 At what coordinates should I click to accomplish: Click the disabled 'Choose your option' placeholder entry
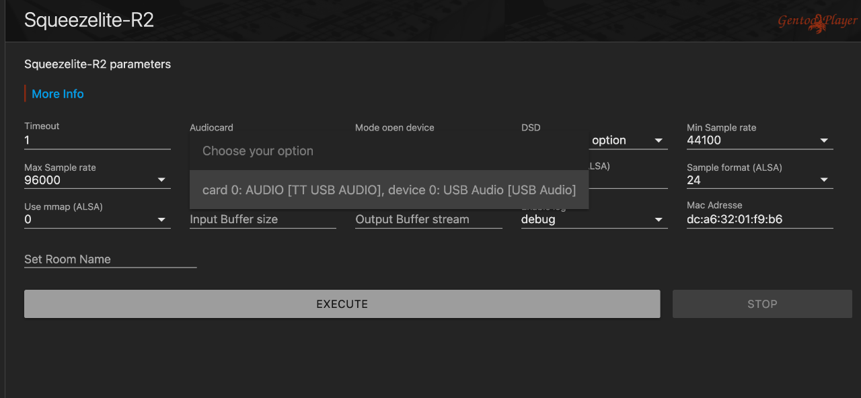coord(389,151)
